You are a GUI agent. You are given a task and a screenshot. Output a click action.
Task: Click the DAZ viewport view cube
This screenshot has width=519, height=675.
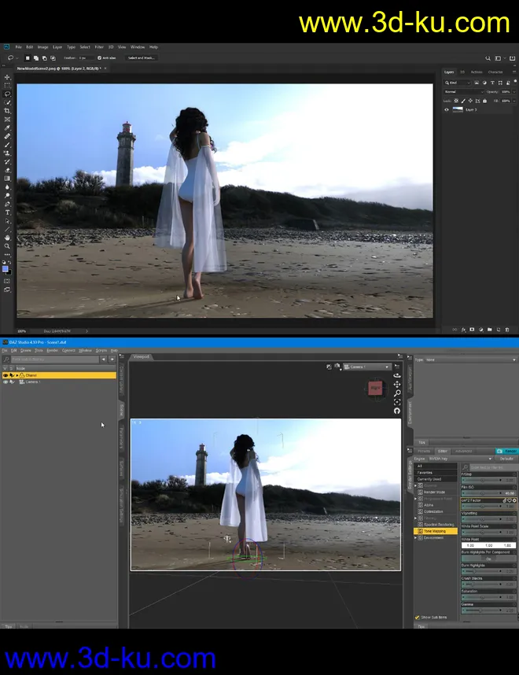(x=375, y=388)
